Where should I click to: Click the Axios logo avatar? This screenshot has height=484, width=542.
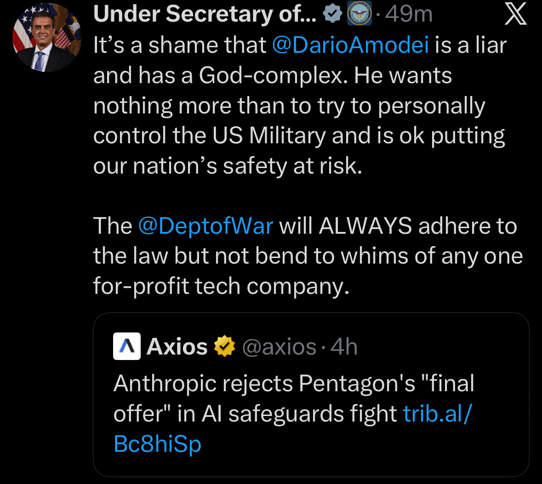(x=126, y=346)
